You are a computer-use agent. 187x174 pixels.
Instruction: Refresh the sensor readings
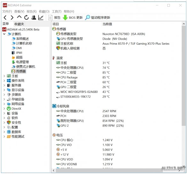coord(26,17)
